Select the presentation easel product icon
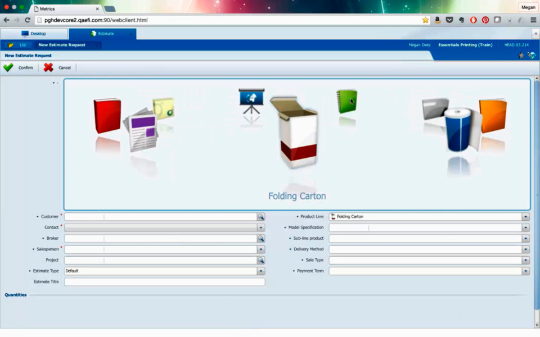The height and width of the screenshot is (337, 540). click(x=251, y=101)
